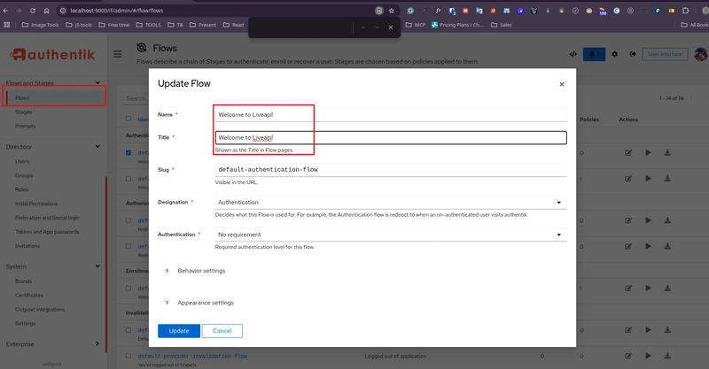
Task: Check the default-provider-invalidation-flow checkbox
Action: (129, 356)
